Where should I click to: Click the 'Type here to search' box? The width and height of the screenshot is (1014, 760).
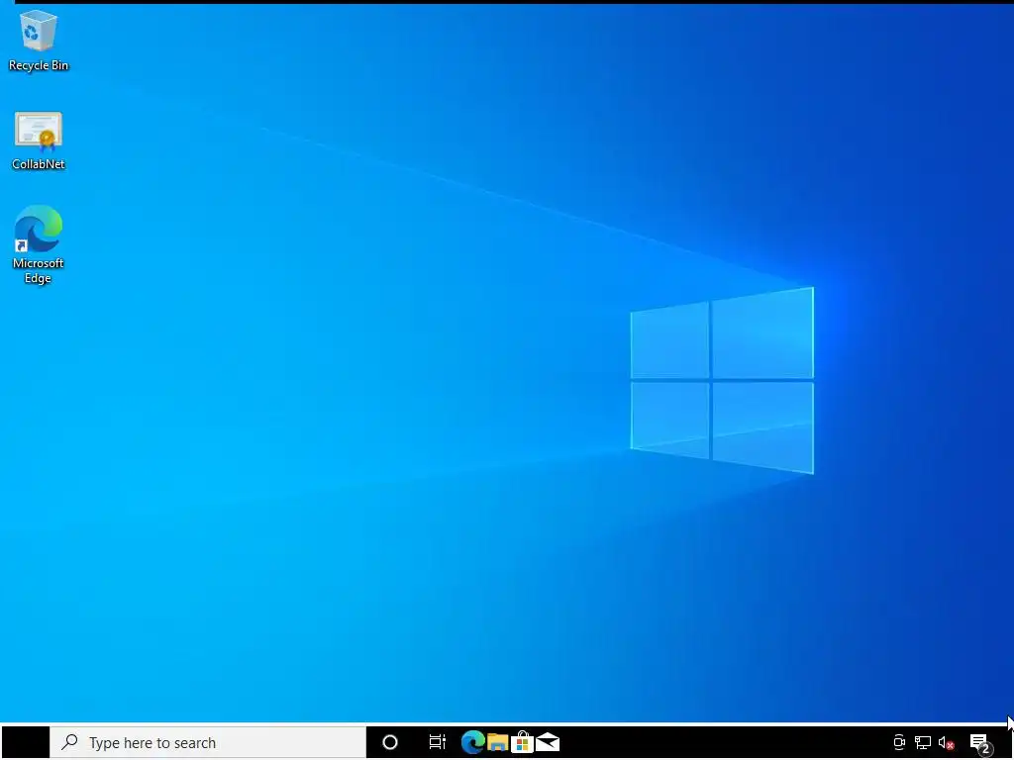tap(208, 742)
